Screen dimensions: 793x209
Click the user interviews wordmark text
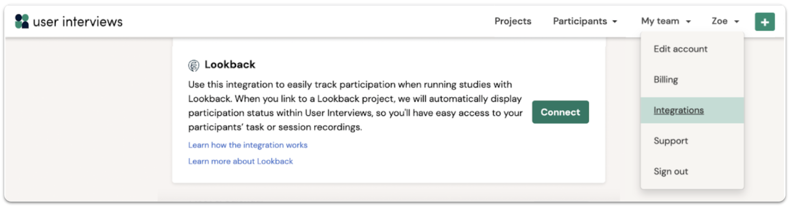pos(78,21)
